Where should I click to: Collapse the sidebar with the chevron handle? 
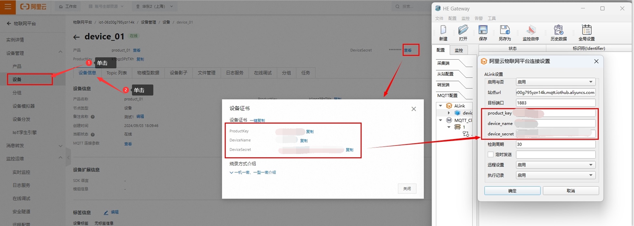68,157
